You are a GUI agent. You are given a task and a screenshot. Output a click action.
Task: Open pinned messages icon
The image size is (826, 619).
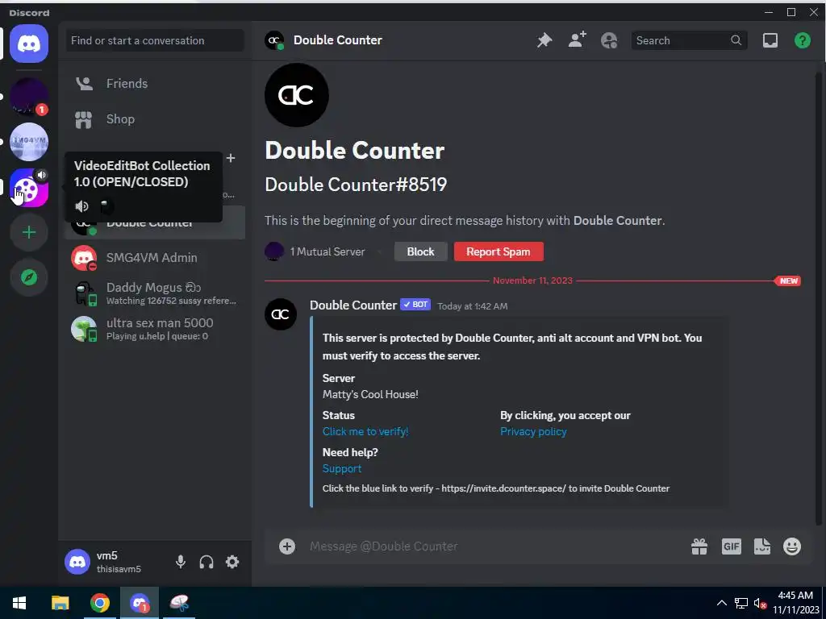point(544,40)
